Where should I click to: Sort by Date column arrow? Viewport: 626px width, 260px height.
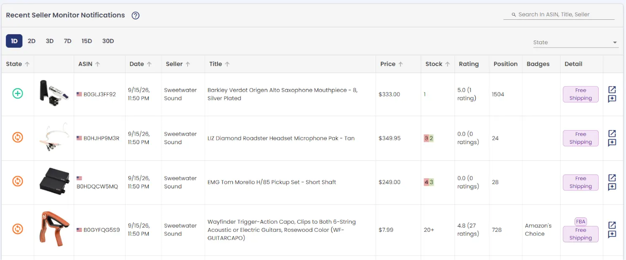[x=149, y=64]
